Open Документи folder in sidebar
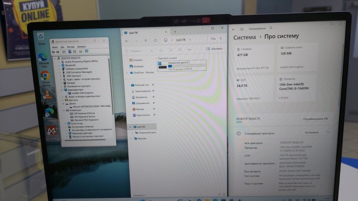 (x=139, y=97)
